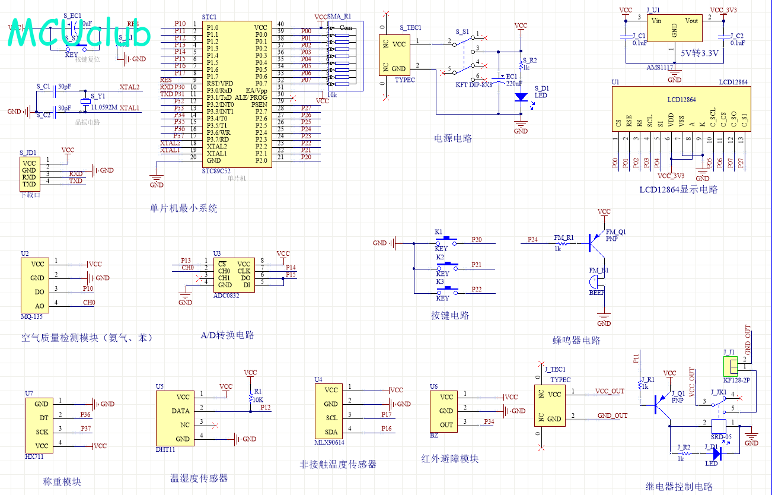Select the 5V转3.3V annotation text
Screen dimensions: 772x495
tap(699, 53)
